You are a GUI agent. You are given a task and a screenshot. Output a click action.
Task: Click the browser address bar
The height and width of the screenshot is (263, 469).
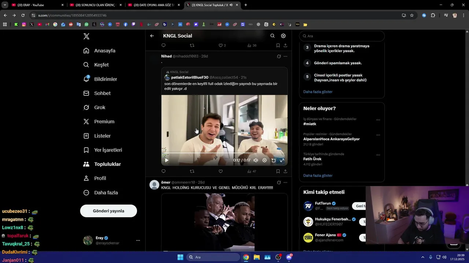coord(216,15)
